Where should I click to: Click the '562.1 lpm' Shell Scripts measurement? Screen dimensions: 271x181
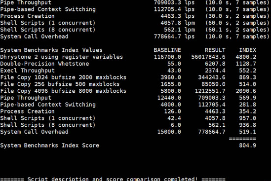coord(179,30)
